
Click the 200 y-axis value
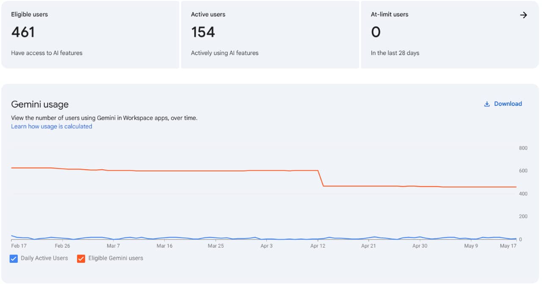523,217
